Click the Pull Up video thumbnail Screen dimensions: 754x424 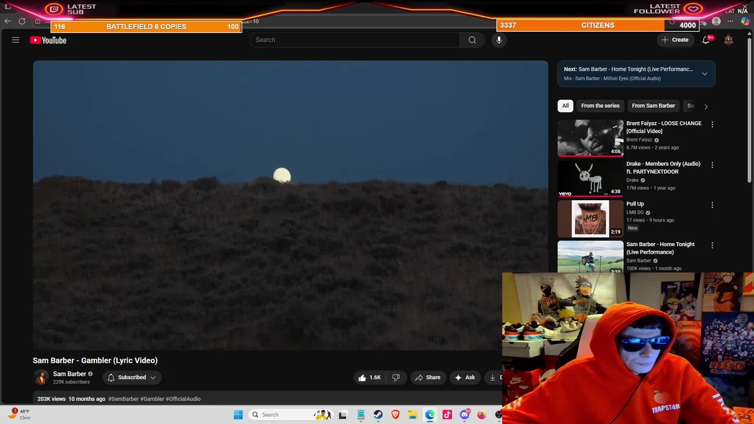590,218
